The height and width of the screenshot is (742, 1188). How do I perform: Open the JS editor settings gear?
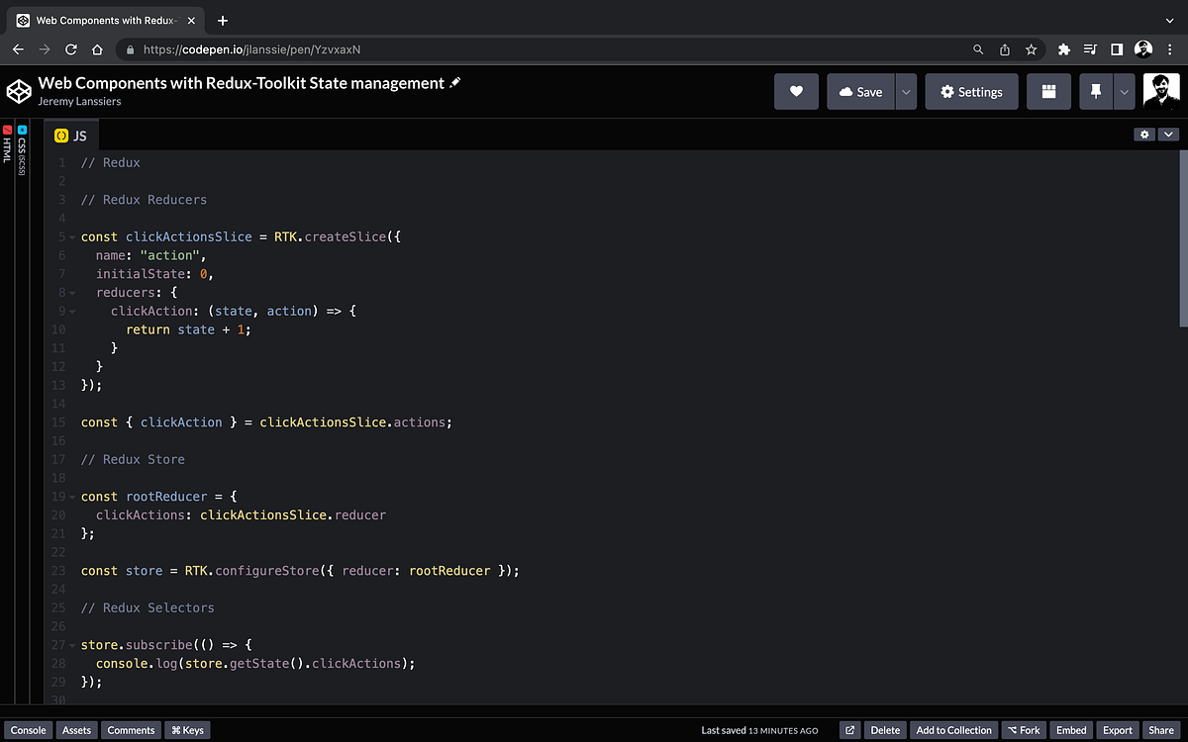click(1144, 134)
